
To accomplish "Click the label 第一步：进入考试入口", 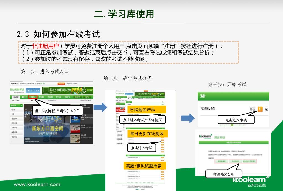I will pos(45,71).
